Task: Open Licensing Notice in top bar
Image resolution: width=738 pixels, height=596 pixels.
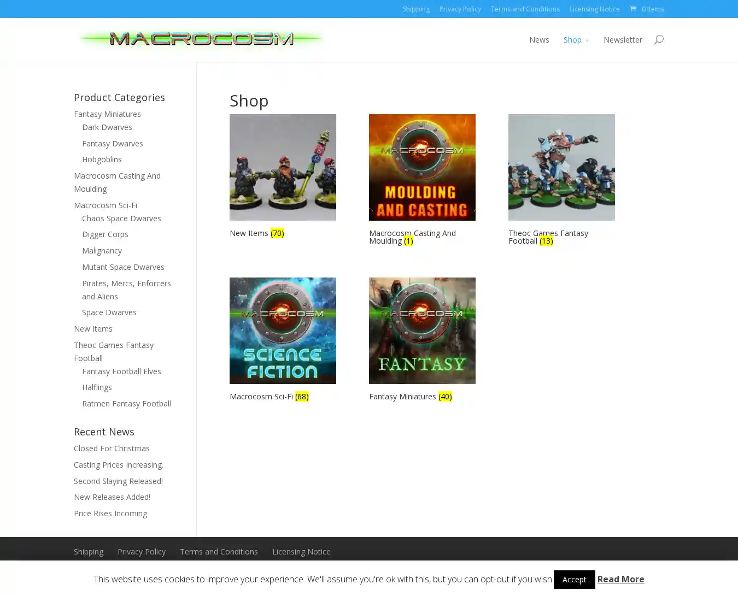Action: click(594, 9)
